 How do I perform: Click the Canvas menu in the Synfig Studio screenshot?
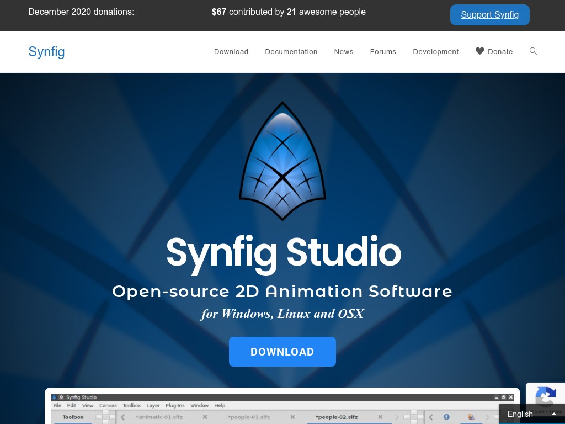[x=108, y=405]
